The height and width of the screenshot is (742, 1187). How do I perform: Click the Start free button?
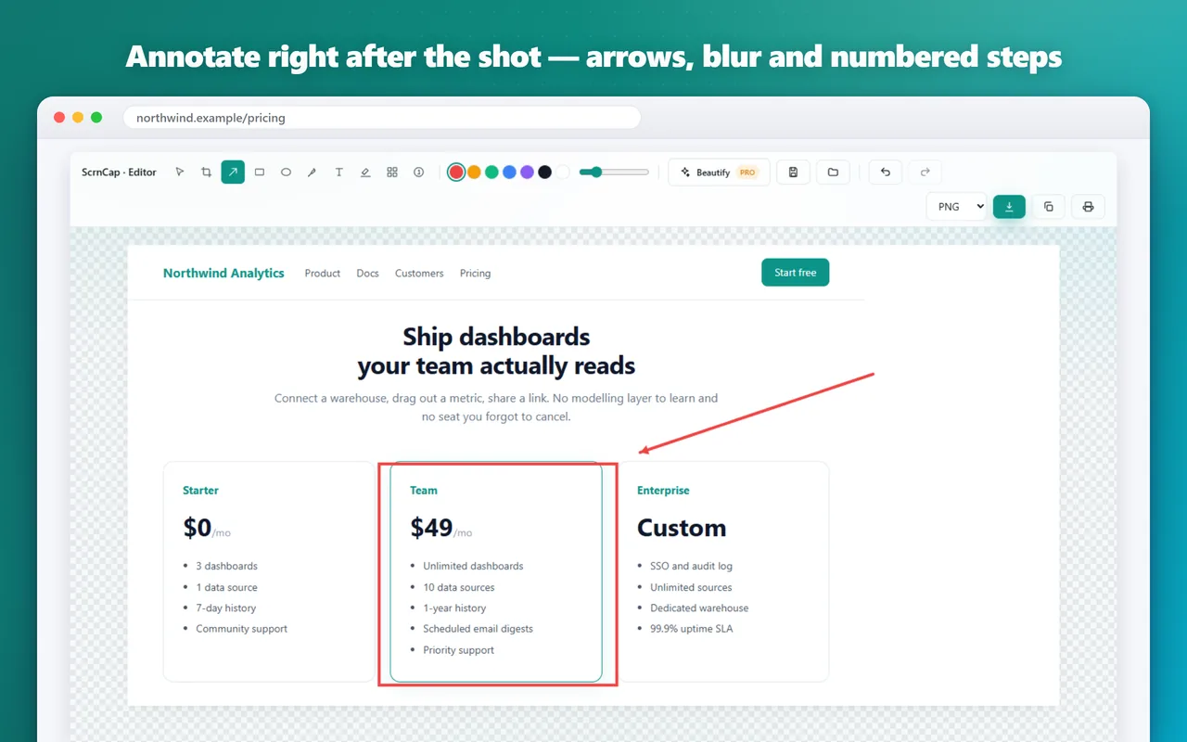[x=796, y=273]
